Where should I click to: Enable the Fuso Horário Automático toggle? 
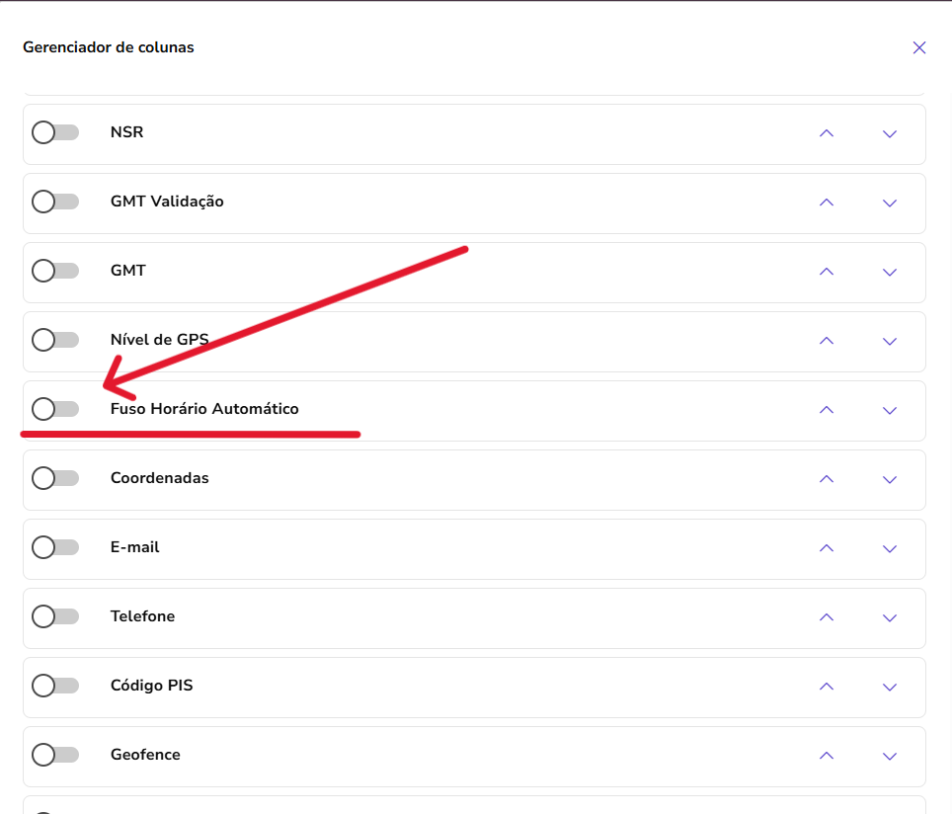54,409
